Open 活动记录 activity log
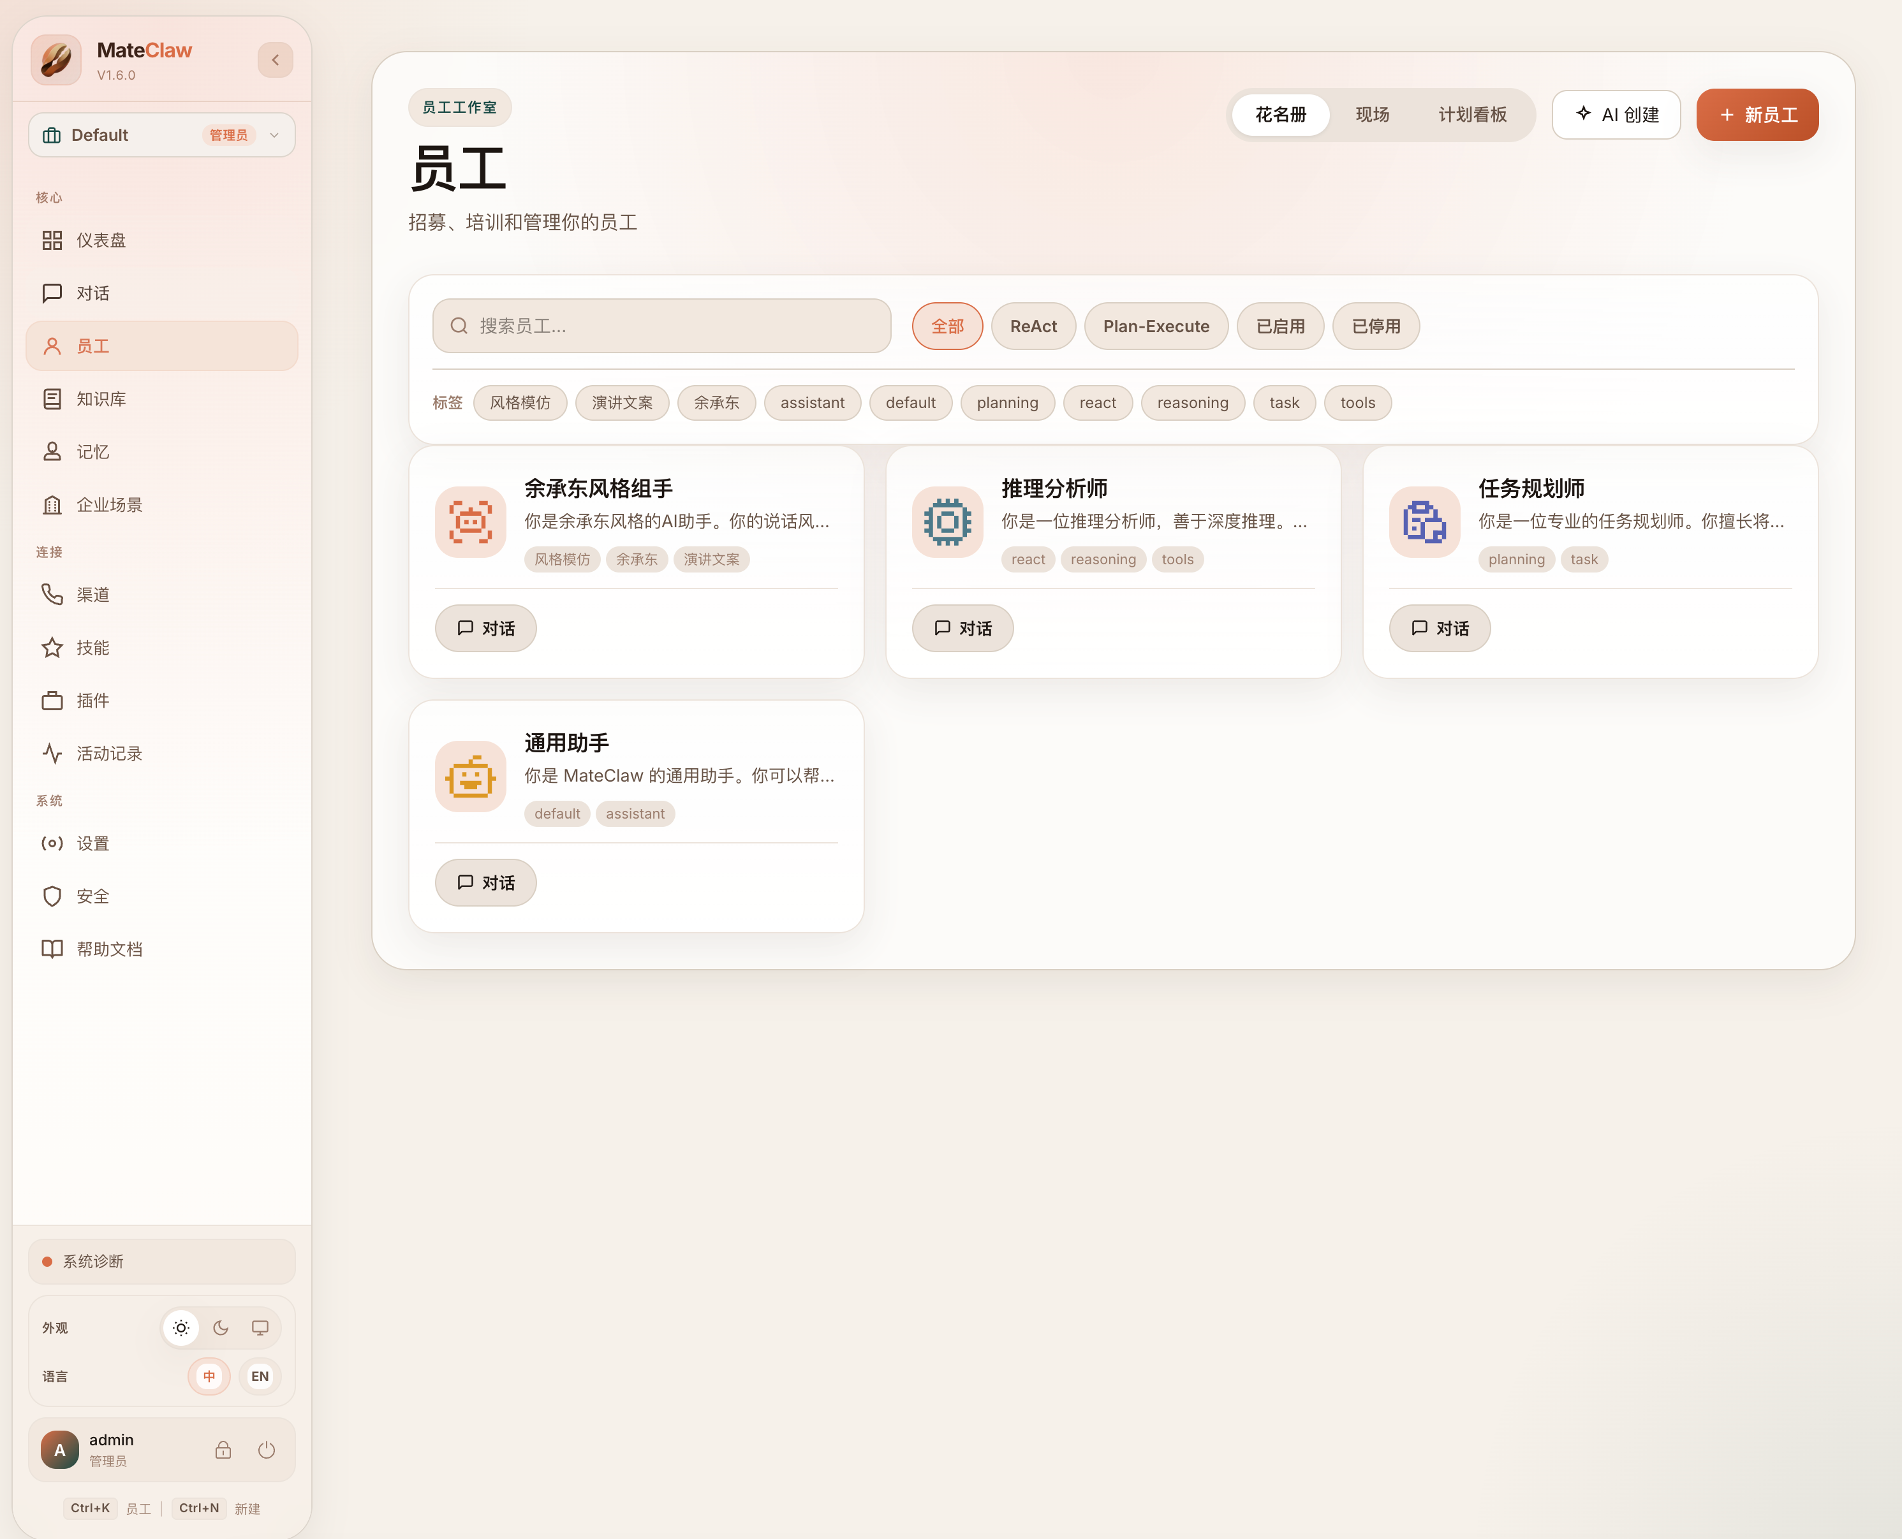1902x1539 pixels. 161,754
